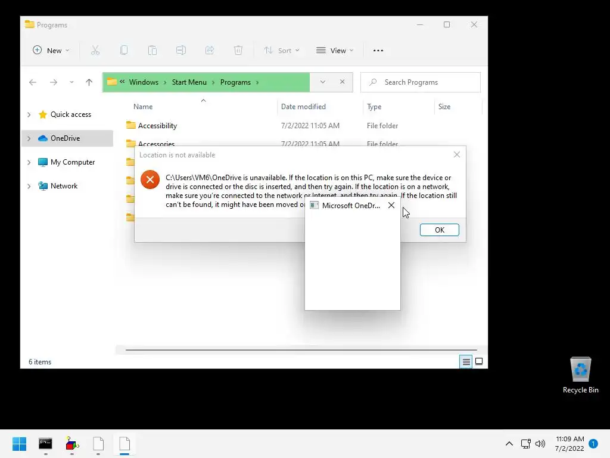Select the Recycle Bin desktop icon
The image size is (610, 458).
(580, 375)
